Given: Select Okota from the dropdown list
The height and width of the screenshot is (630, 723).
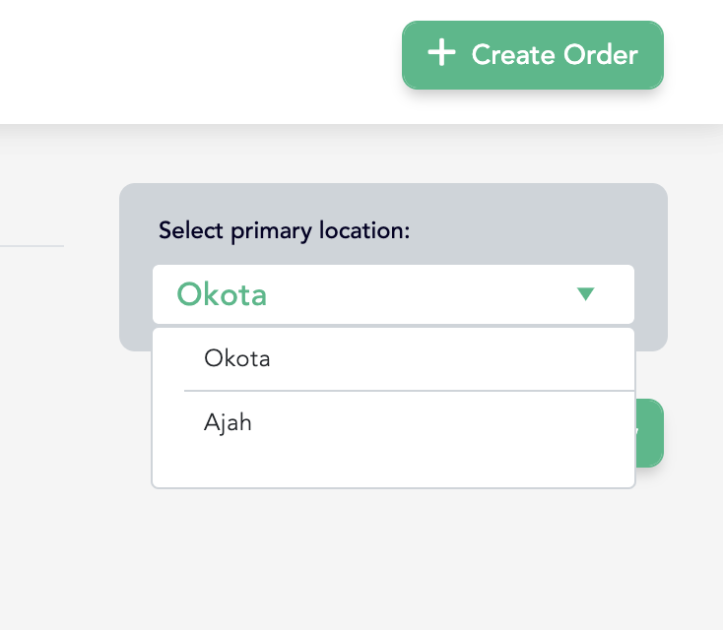Looking at the screenshot, I should click(x=237, y=358).
